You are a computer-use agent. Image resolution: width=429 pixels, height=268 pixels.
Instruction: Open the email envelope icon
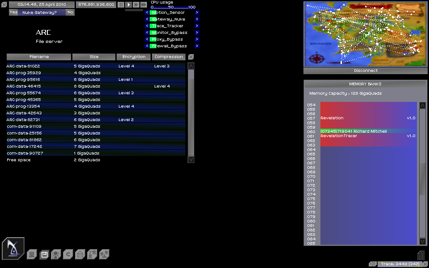(x=80, y=255)
